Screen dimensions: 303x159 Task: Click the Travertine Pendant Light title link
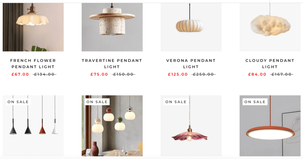point(112,64)
